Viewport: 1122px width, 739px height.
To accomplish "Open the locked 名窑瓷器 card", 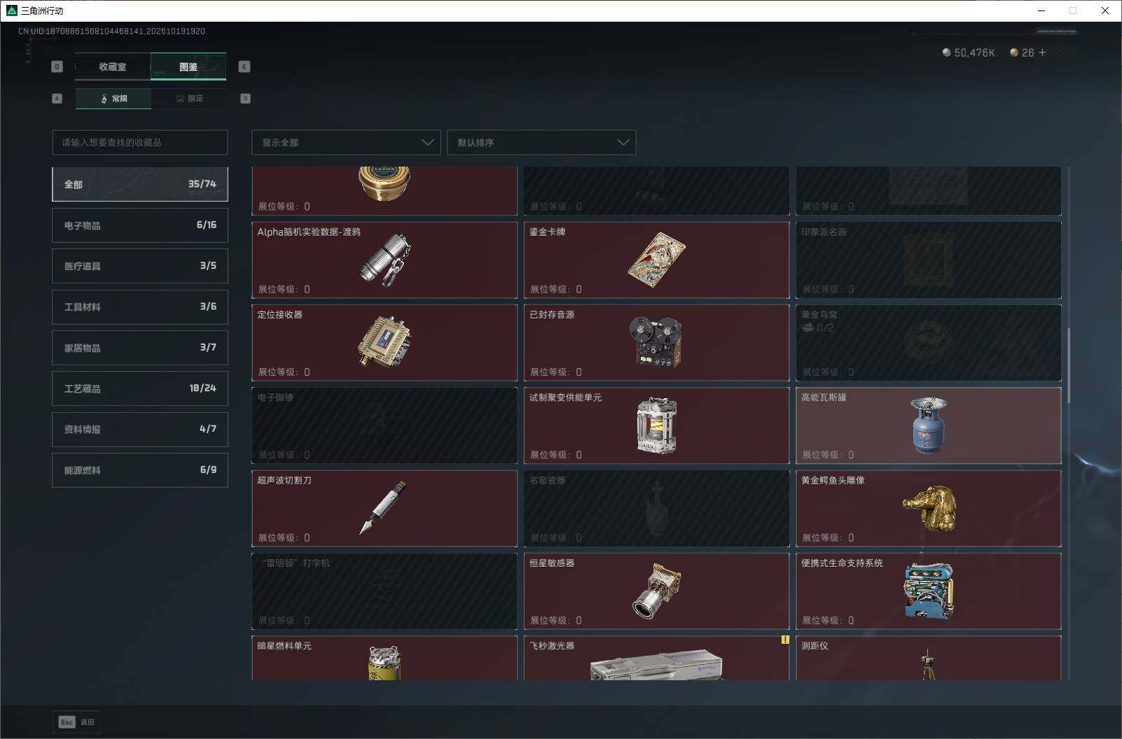I will [656, 508].
